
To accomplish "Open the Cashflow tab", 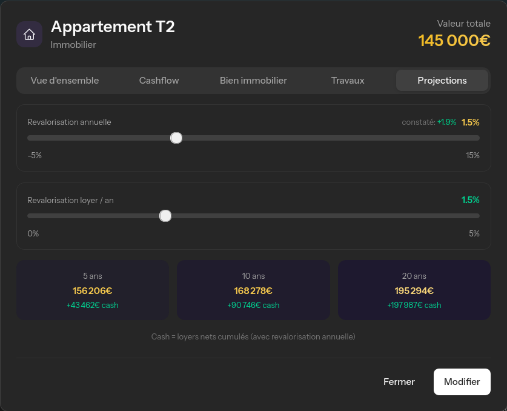I will [159, 80].
